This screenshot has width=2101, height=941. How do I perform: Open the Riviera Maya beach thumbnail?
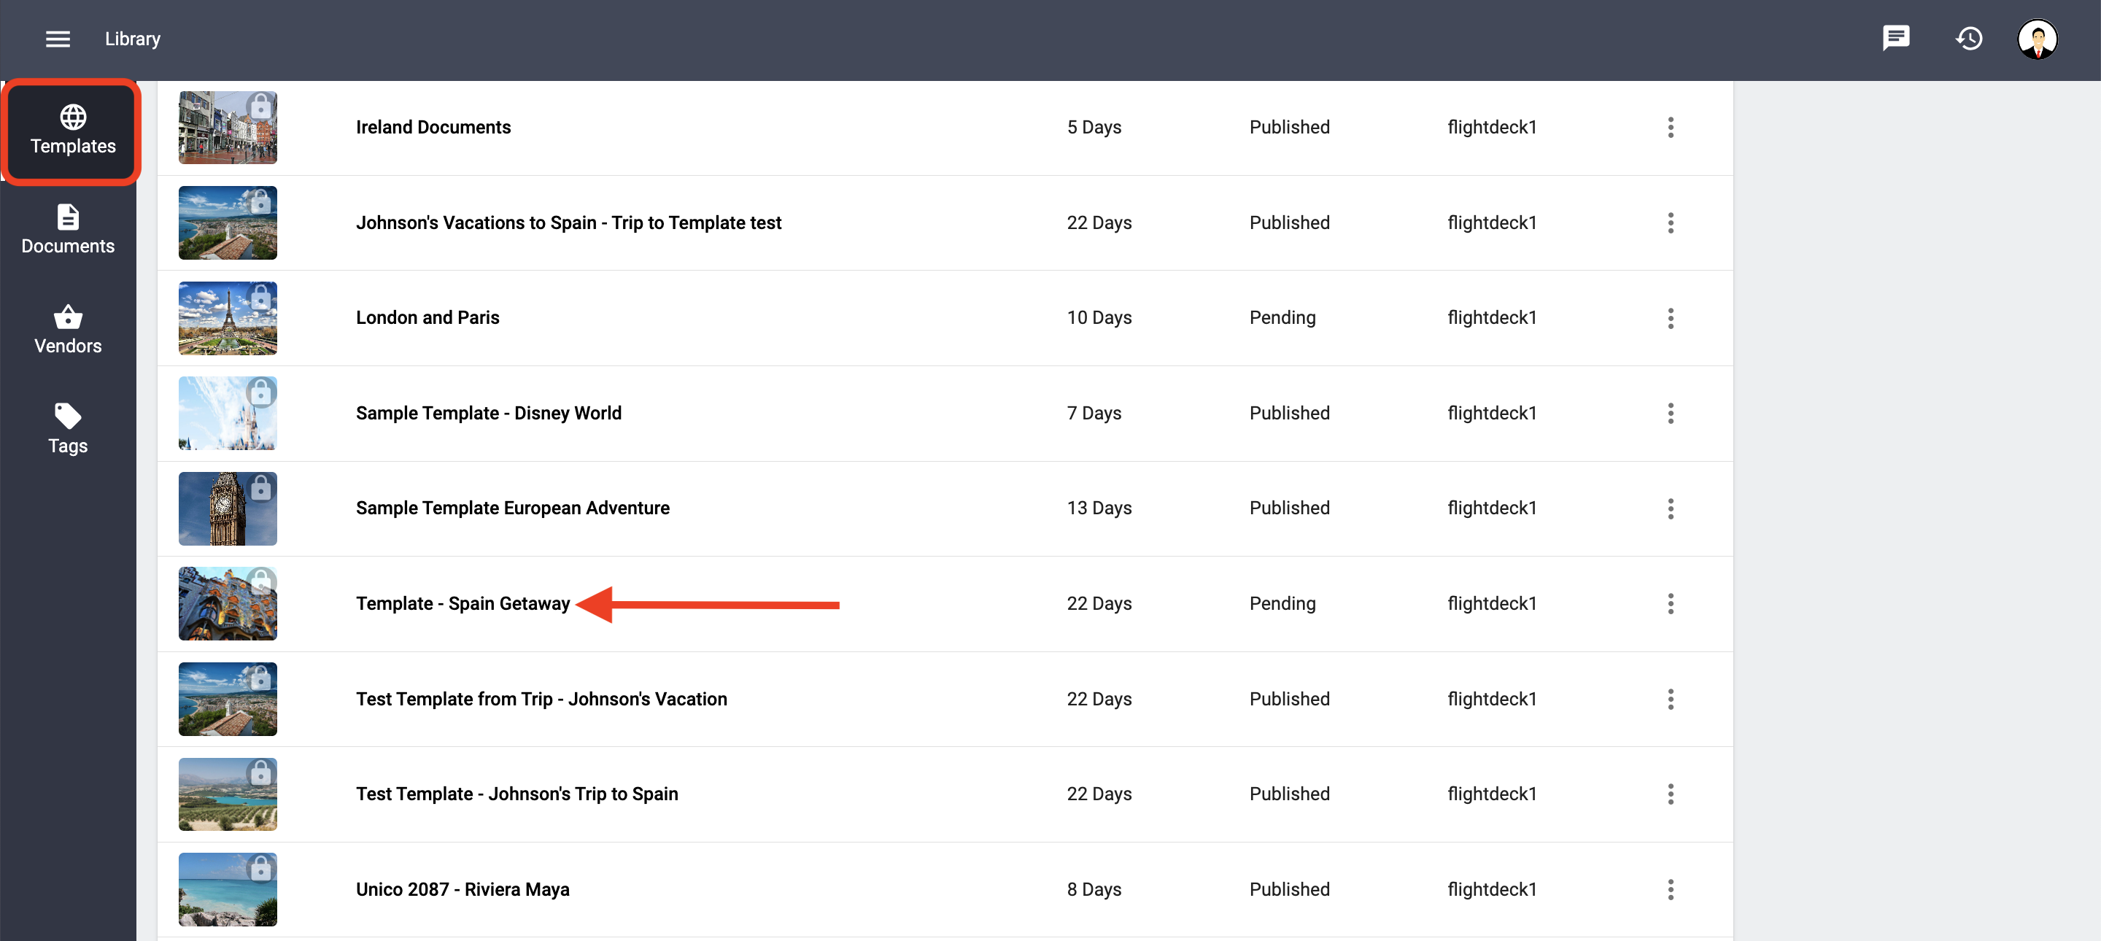pos(228,890)
